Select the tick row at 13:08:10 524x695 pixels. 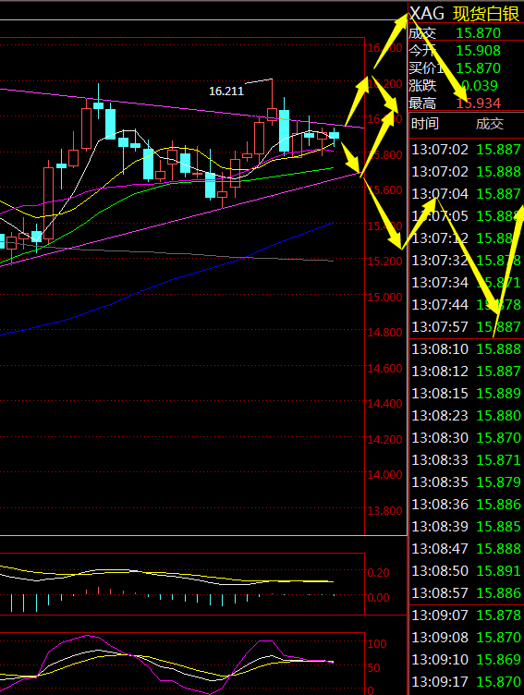click(466, 348)
